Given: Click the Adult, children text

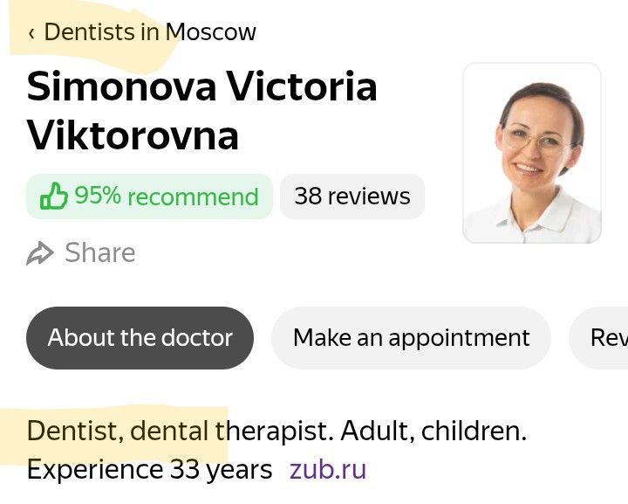Looking at the screenshot, I should coord(433,431).
